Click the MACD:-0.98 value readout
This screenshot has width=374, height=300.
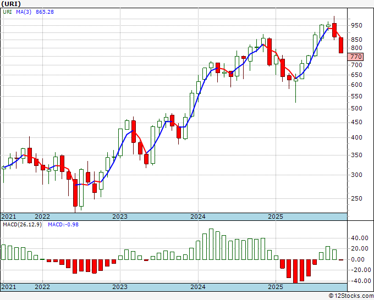tap(63, 225)
